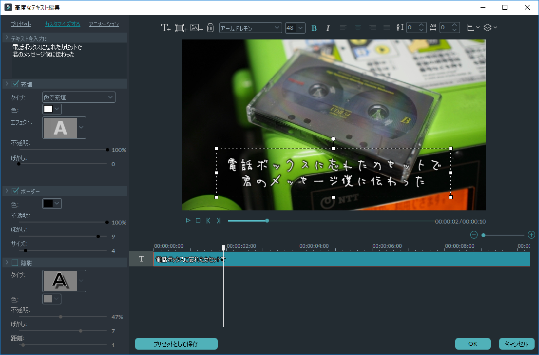Image resolution: width=539 pixels, height=355 pixels.
Task: Switch to the アニメーション tab
Action: [x=104, y=24]
